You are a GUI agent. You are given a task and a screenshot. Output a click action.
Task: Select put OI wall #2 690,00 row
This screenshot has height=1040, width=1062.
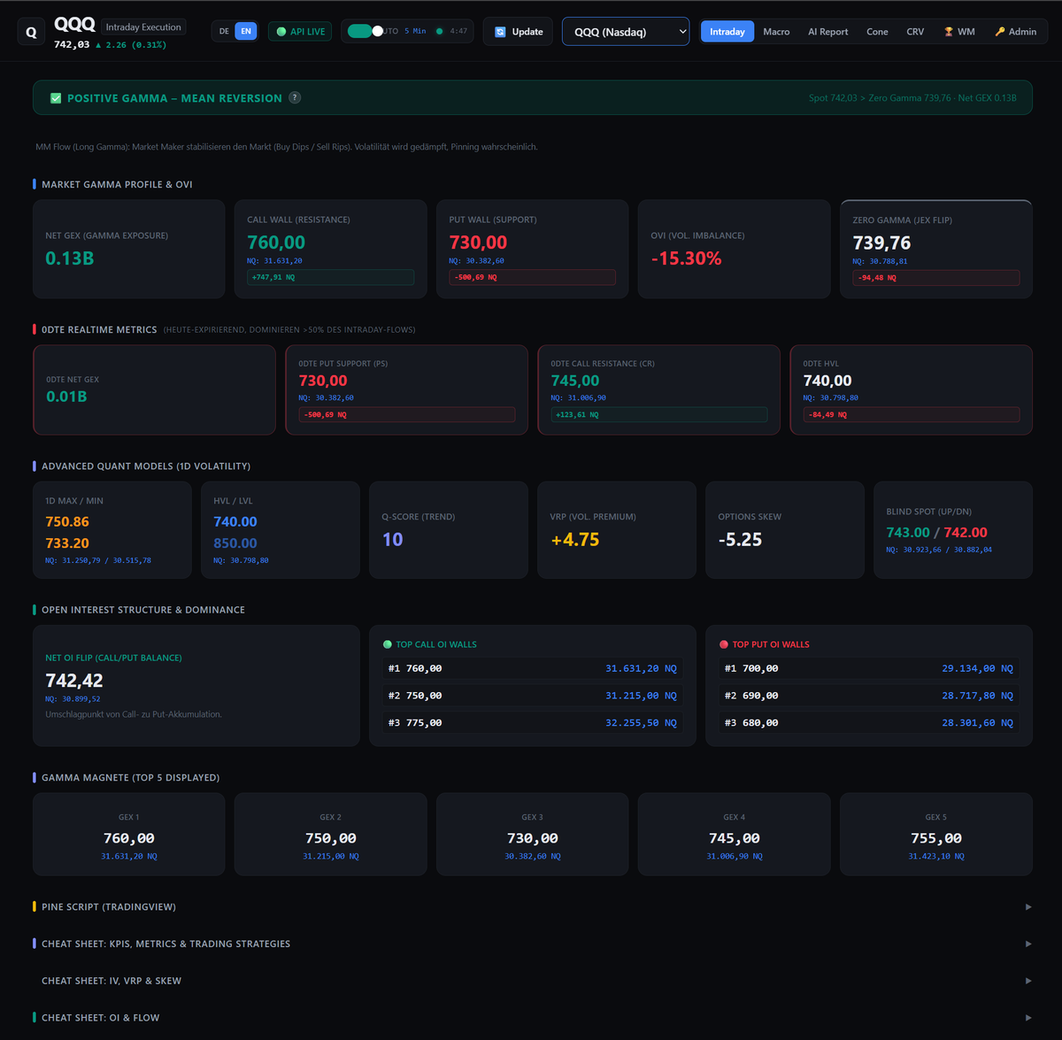click(869, 696)
